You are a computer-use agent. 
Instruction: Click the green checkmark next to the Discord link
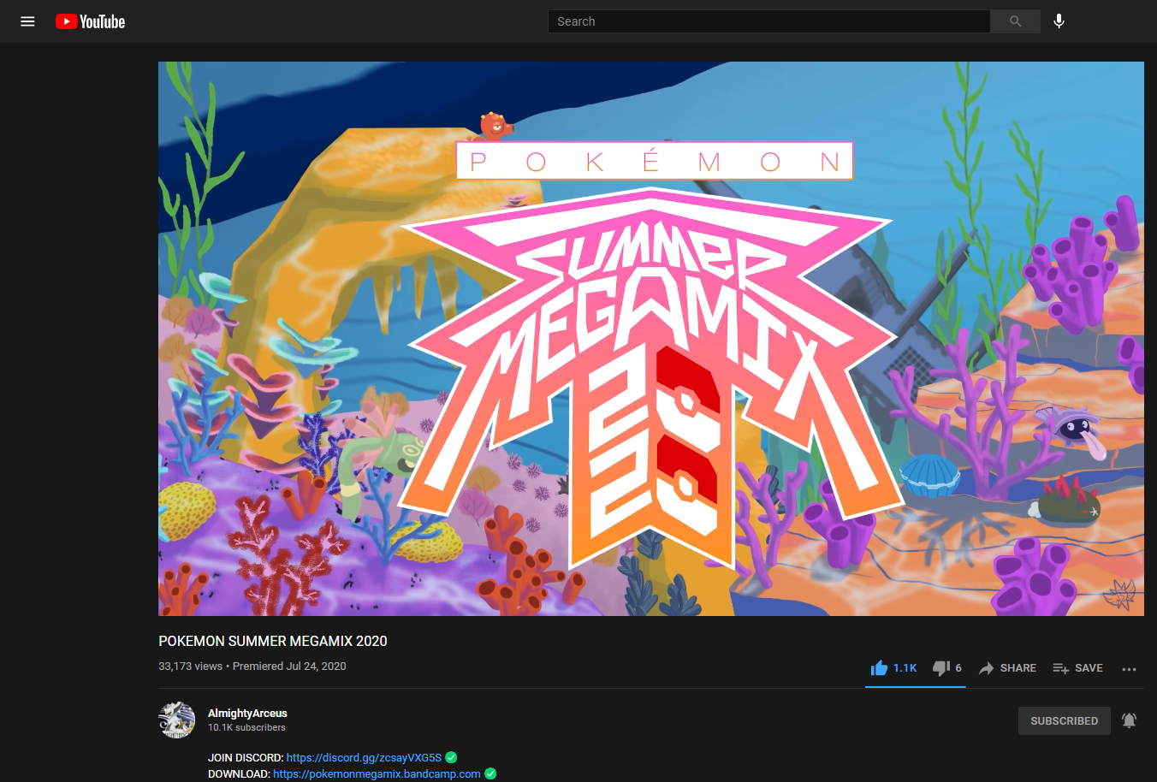point(451,757)
